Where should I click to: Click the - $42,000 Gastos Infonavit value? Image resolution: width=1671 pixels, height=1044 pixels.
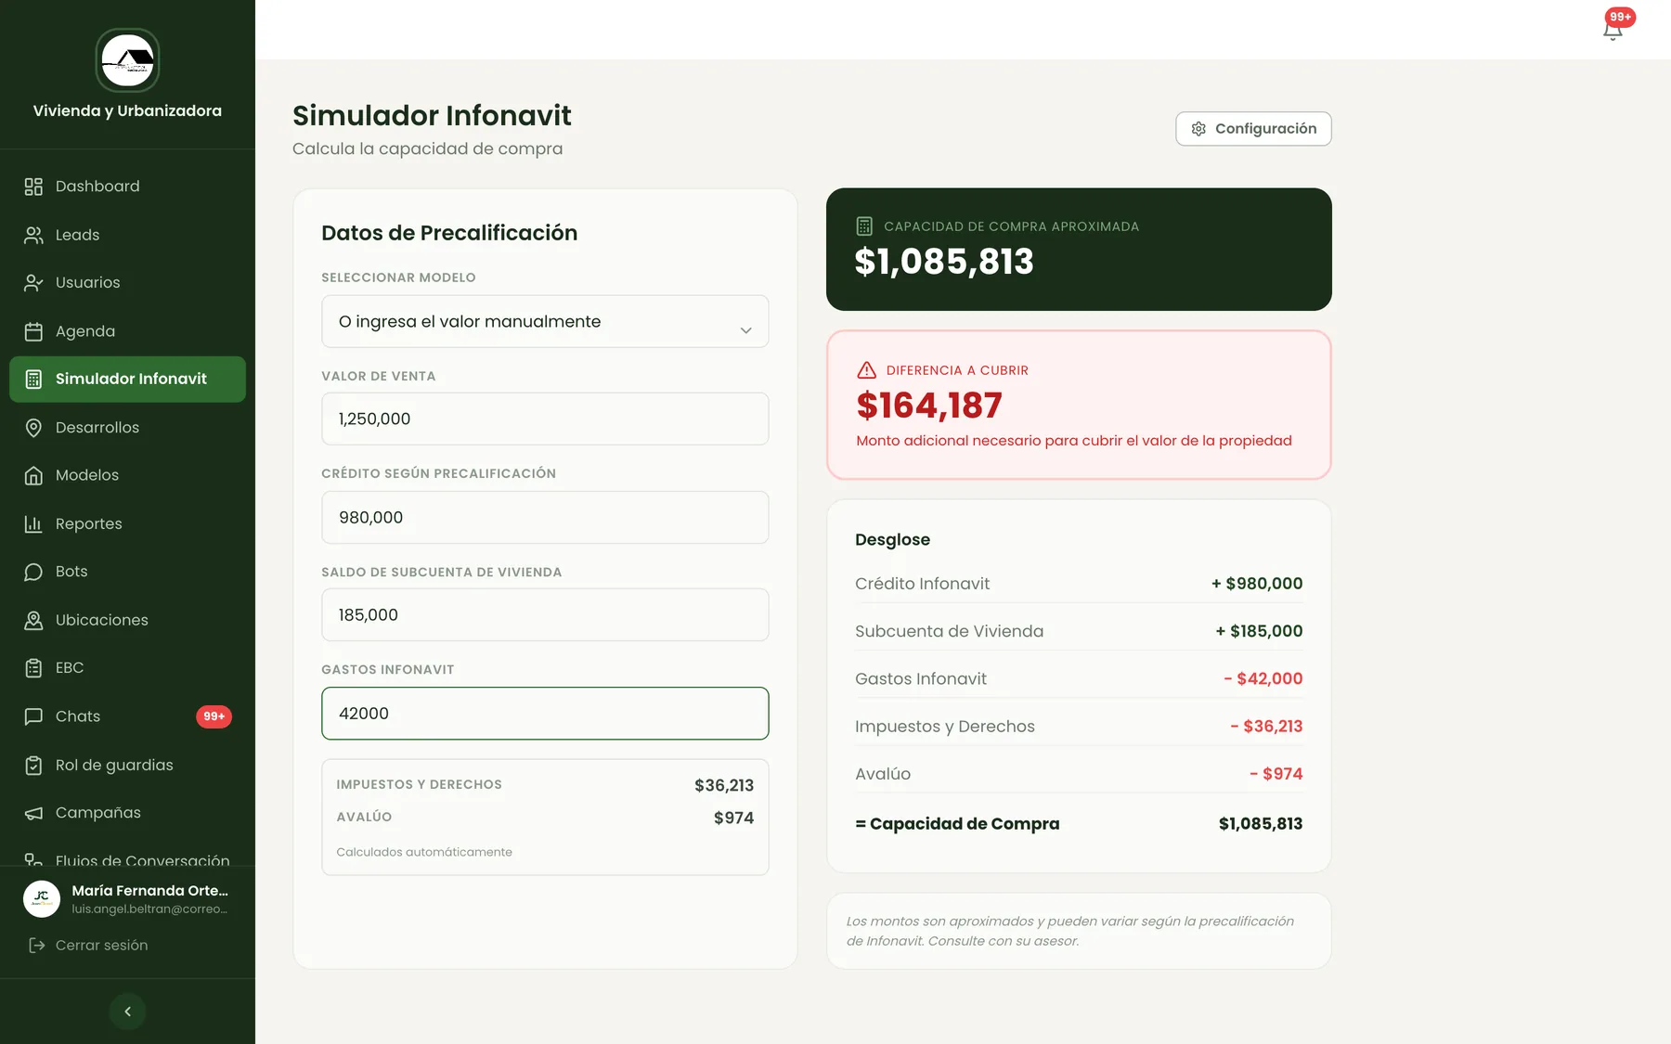pos(1263,678)
